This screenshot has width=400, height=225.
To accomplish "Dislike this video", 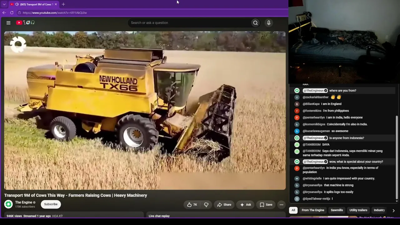I will coord(206,205).
